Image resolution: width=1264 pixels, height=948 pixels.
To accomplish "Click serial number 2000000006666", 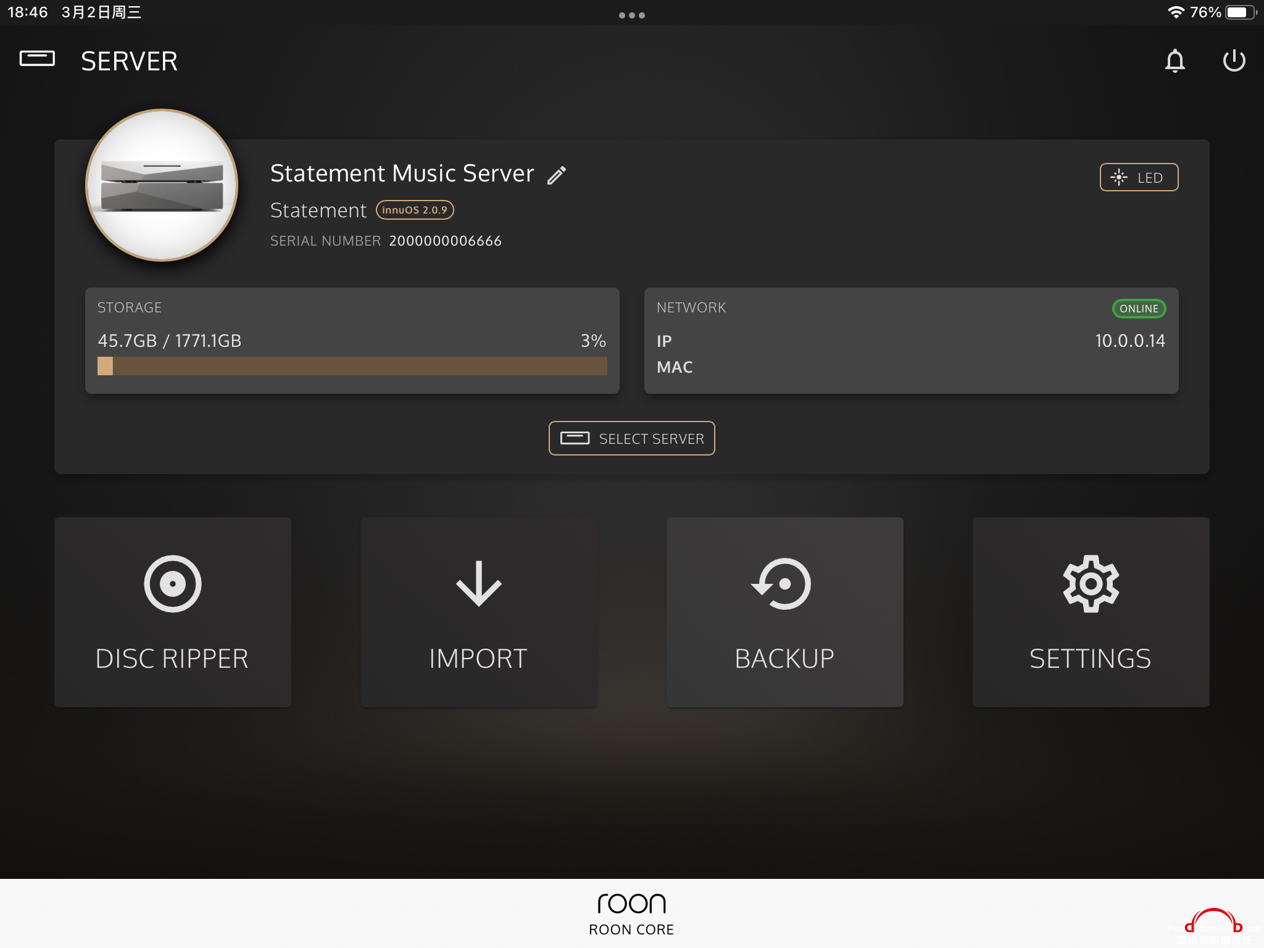I will point(445,241).
